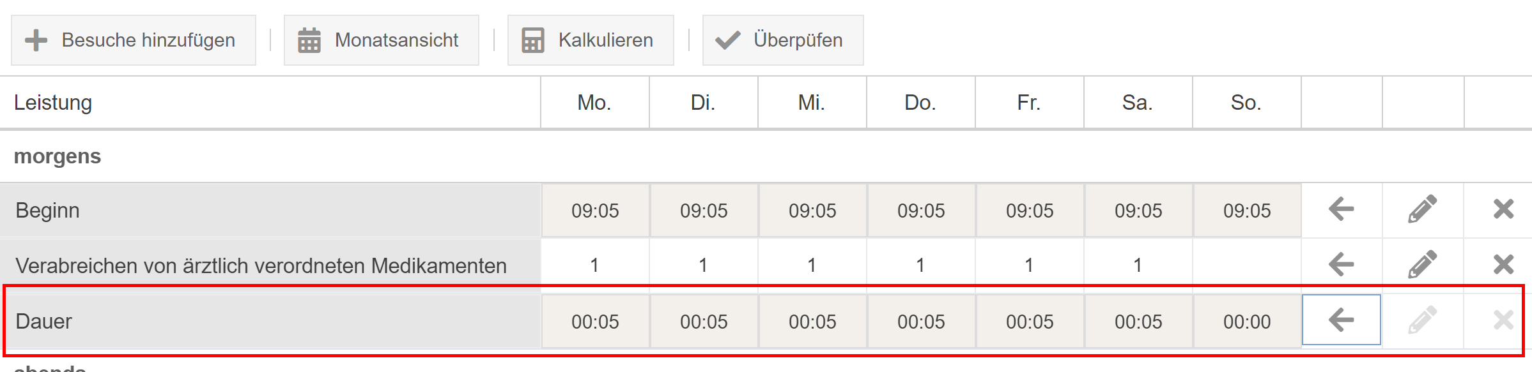Viewport: 1532px width, 372px height.
Task: Click the pencil edit icon in Beginn row
Action: click(1422, 209)
